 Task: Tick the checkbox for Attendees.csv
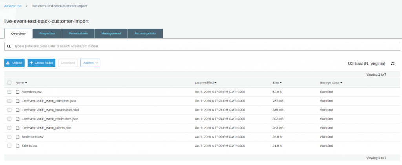(9, 92)
